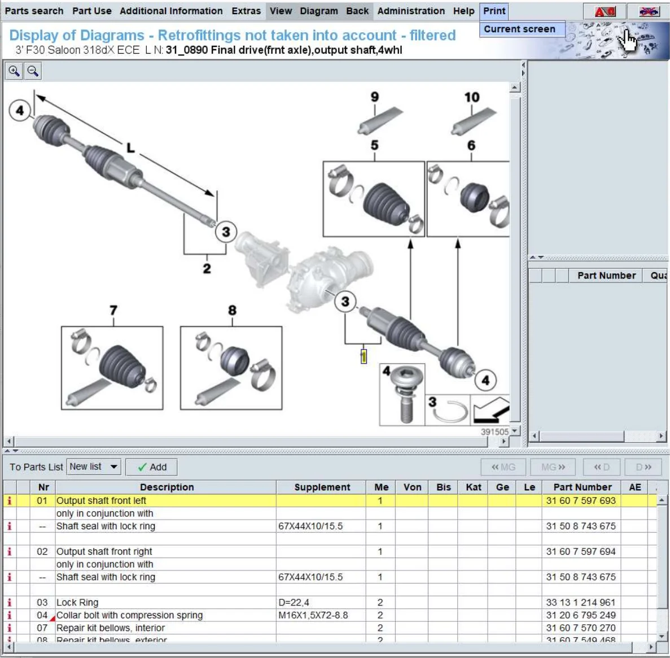Open the Diagram menu
The image size is (670, 658).
319,11
